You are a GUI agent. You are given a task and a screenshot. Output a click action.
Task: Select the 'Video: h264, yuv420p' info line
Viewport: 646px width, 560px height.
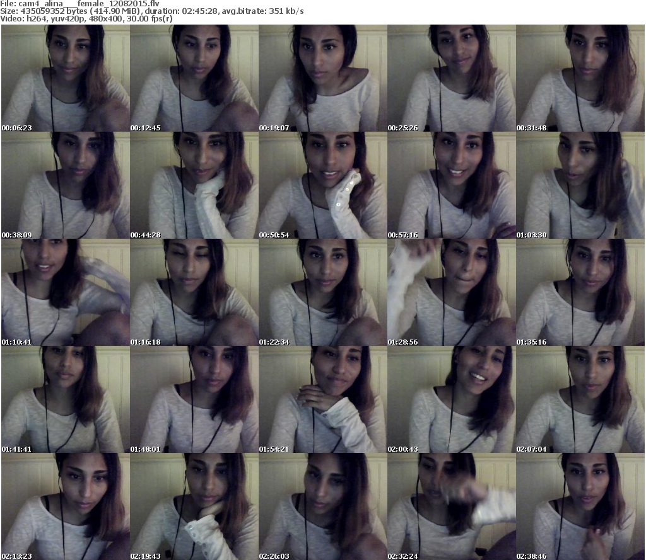(x=86, y=18)
